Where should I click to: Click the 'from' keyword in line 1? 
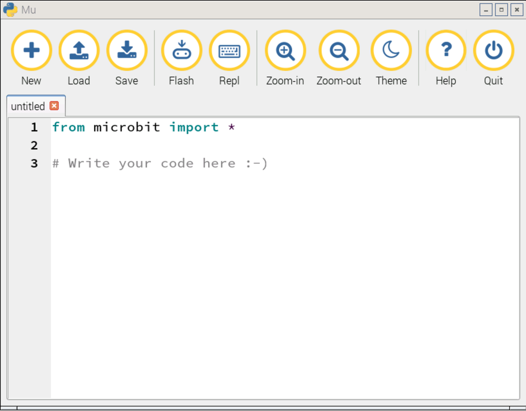[x=68, y=127]
